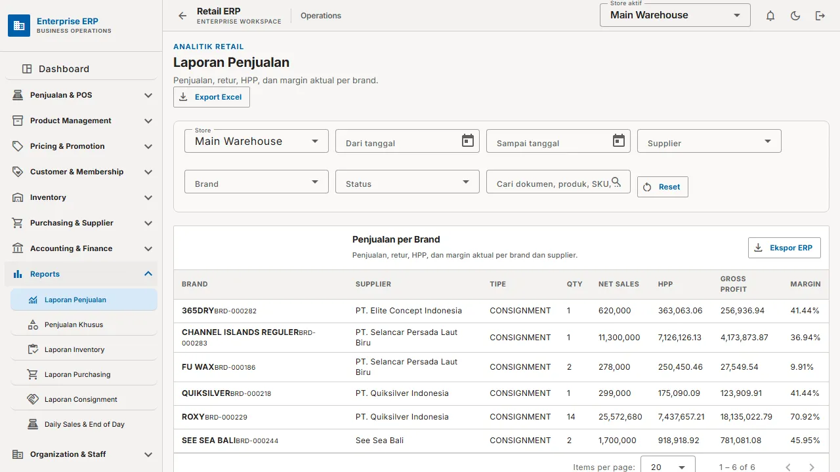
Task: Click the Enterprise ERP logo icon
Action: coord(19,26)
